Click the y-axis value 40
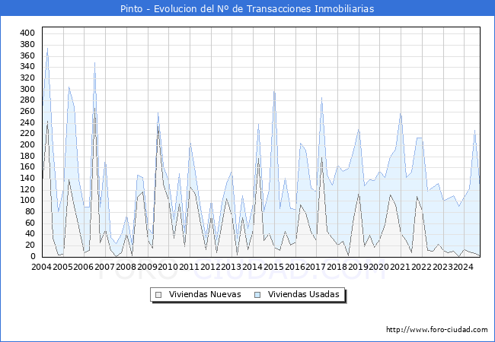The height and width of the screenshot is (342, 495). pos(30,234)
